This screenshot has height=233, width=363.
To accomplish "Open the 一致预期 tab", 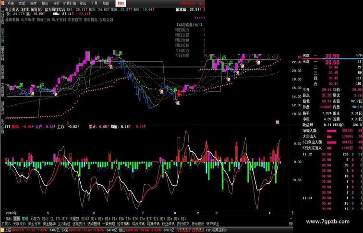I will click(109, 224).
